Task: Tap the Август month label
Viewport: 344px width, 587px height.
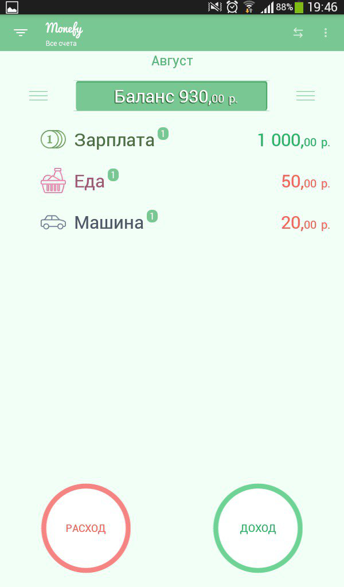Action: [x=172, y=61]
